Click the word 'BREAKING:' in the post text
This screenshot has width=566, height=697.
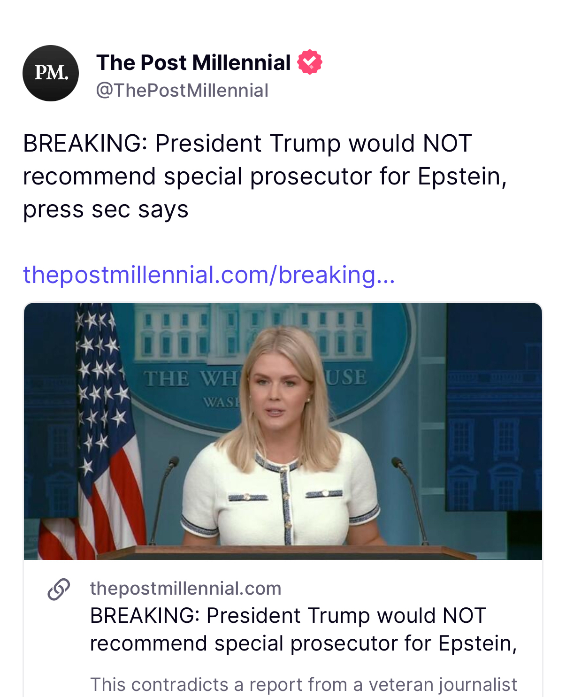point(85,144)
